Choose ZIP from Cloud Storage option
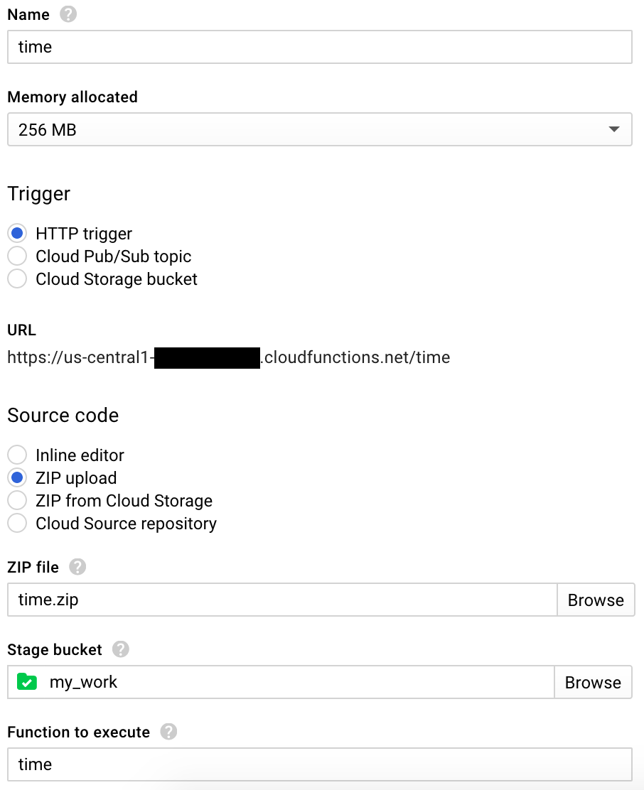The image size is (644, 790). (x=17, y=501)
